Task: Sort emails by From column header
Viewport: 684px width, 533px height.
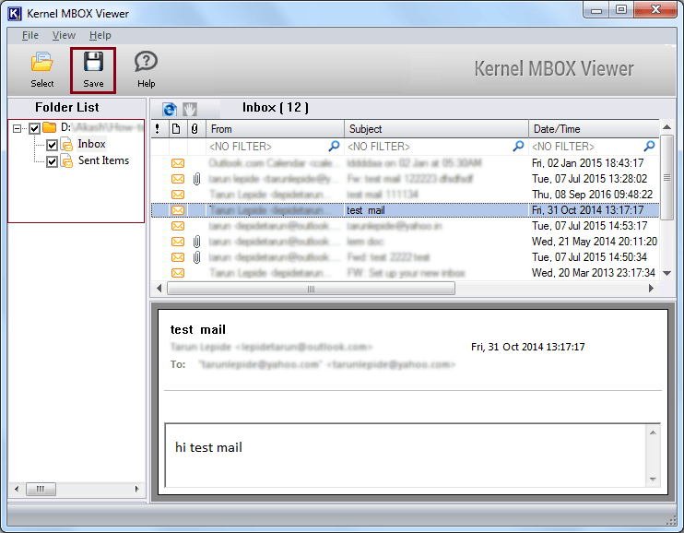Action: coord(276,129)
